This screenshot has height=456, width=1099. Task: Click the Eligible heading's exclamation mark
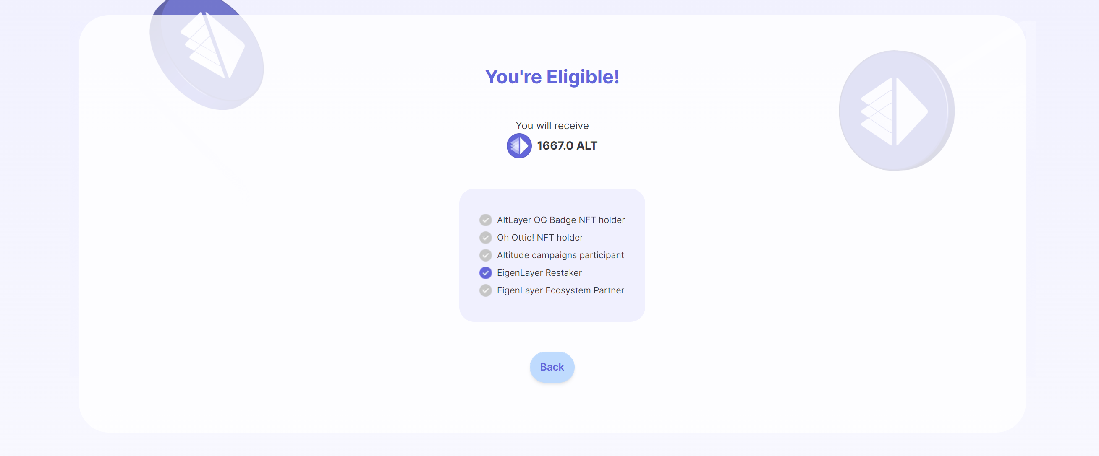(x=616, y=77)
